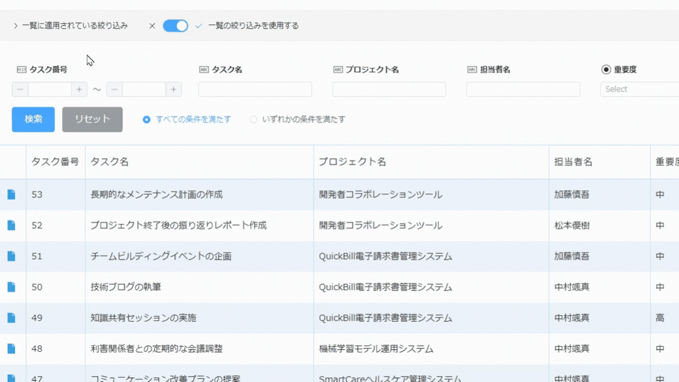Click assignee 加藤慎吾 in row 51
Viewport: 679px width, 382px height.
572,256
